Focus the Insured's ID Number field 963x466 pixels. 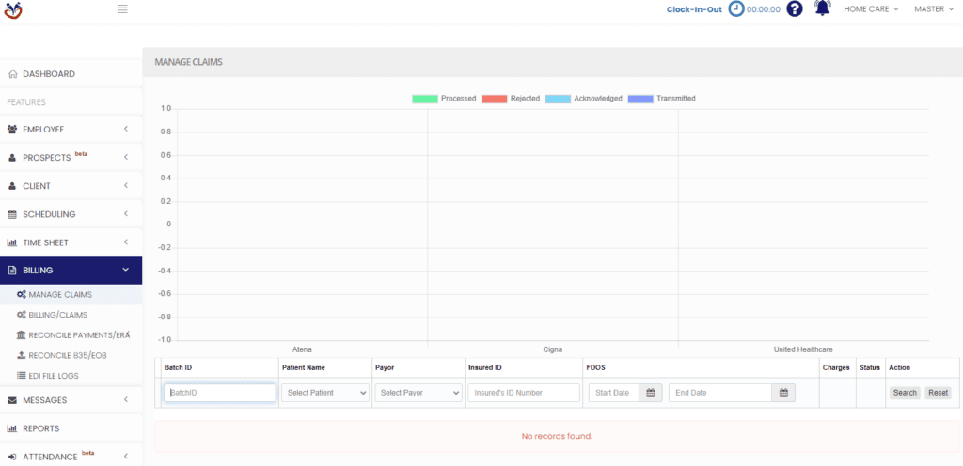click(524, 393)
